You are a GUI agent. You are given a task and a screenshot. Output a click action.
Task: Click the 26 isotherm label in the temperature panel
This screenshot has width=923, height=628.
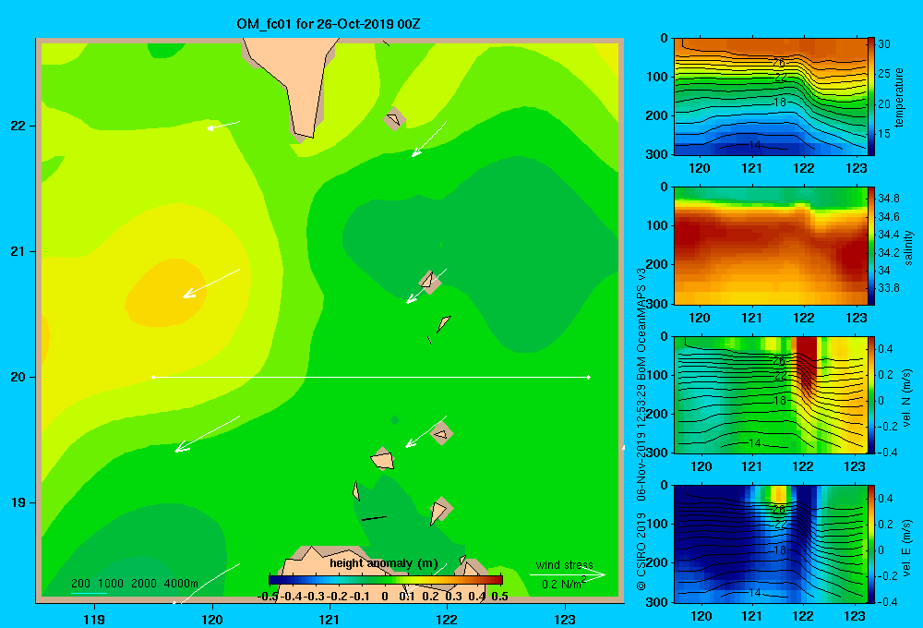point(778,63)
